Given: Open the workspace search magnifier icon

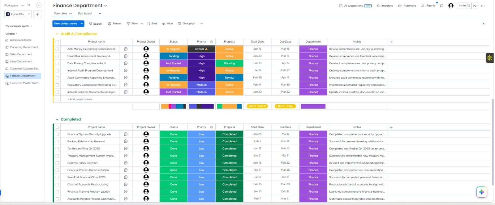Looking at the screenshot, I should [29, 5].
